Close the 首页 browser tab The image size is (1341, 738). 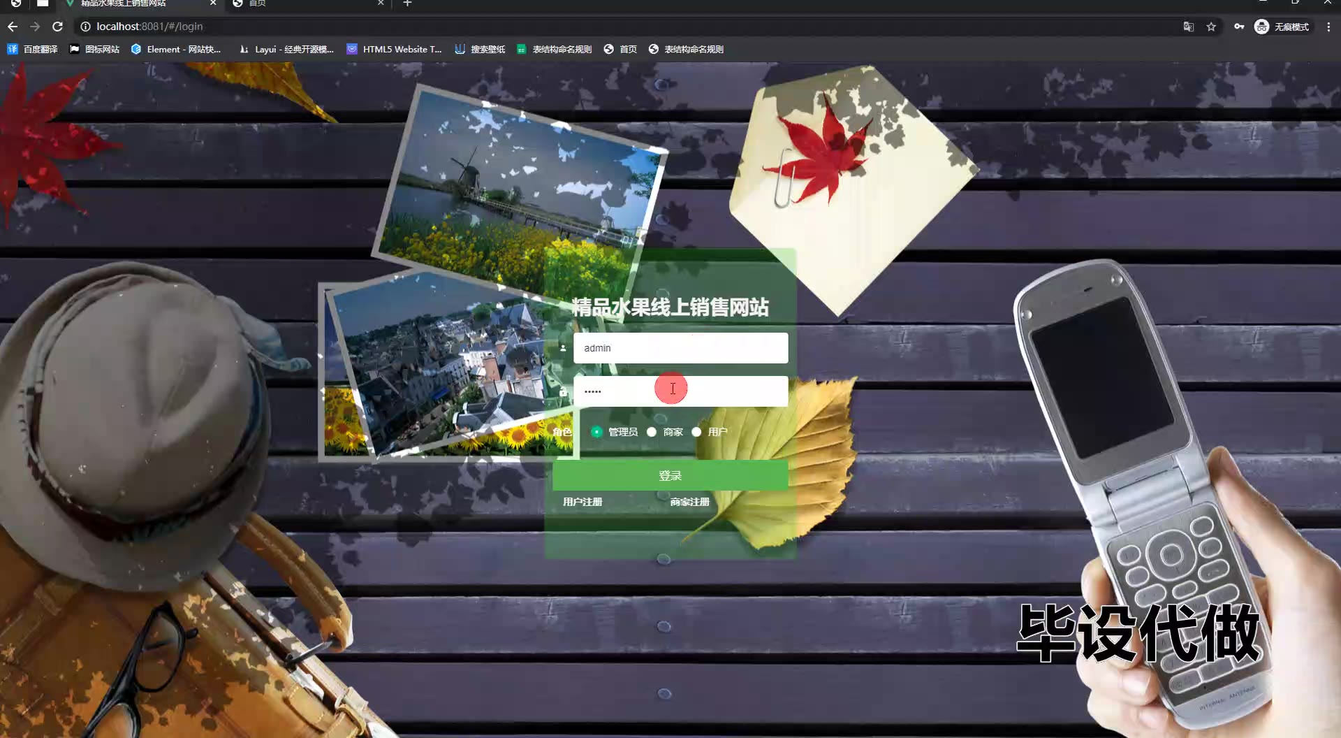click(x=381, y=3)
